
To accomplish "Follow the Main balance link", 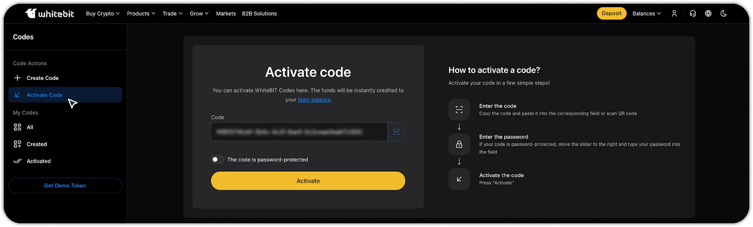I will (x=314, y=100).
